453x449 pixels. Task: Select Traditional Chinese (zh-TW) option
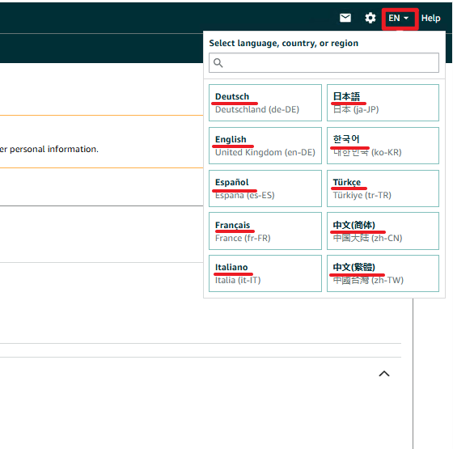[x=383, y=273]
